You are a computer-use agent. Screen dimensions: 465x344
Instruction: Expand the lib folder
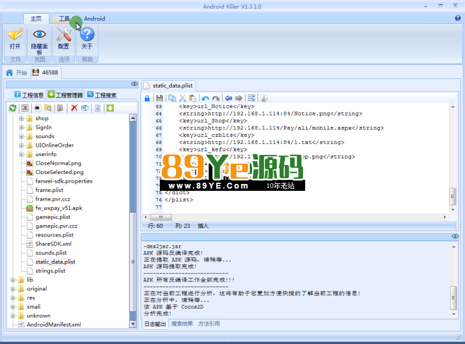coord(13,280)
